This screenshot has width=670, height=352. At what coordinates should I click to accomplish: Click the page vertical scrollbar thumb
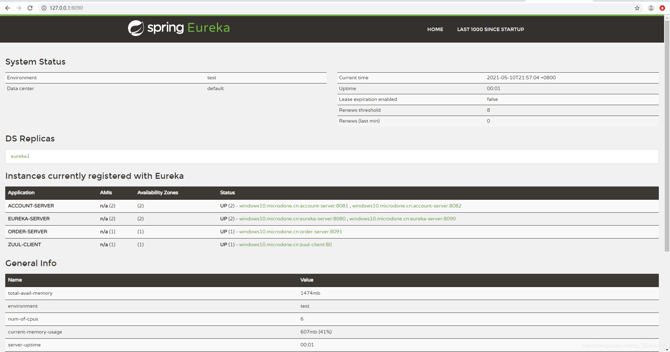pyautogui.click(x=667, y=135)
